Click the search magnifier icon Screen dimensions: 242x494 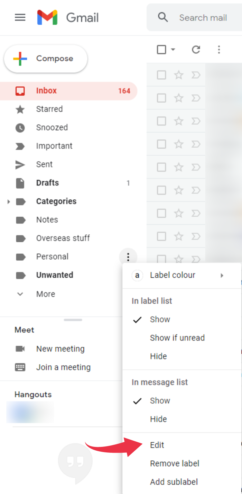pos(163,17)
